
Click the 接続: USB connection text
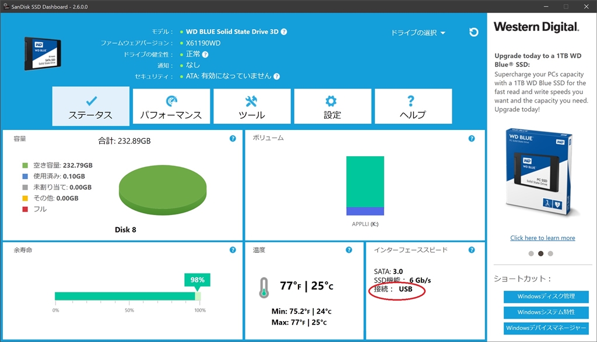pos(393,289)
